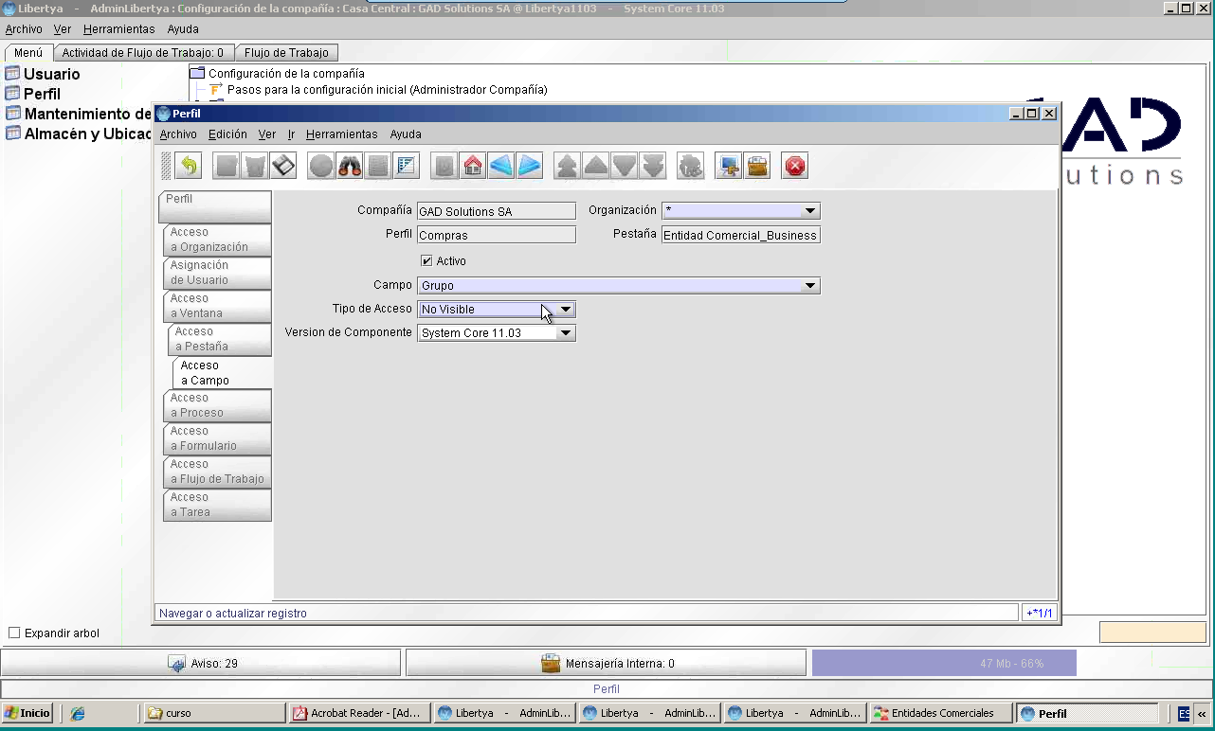Screen dimensions: 1215x731
Task: Click the ES language indicator in system tray
Action: tap(1185, 714)
